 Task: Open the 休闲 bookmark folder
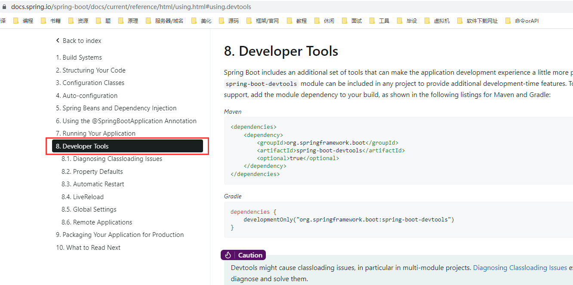324,21
